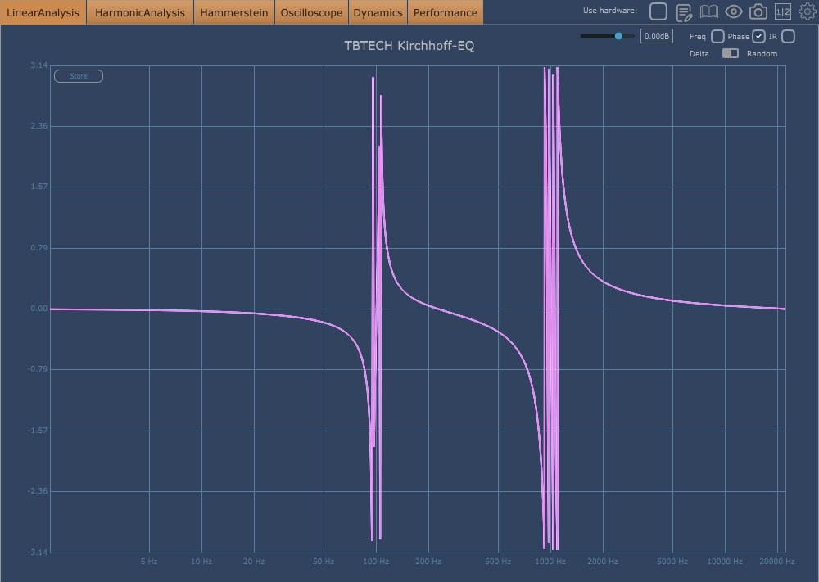Open the HarmonicAnalysis tab
The height and width of the screenshot is (582, 819).
140,12
